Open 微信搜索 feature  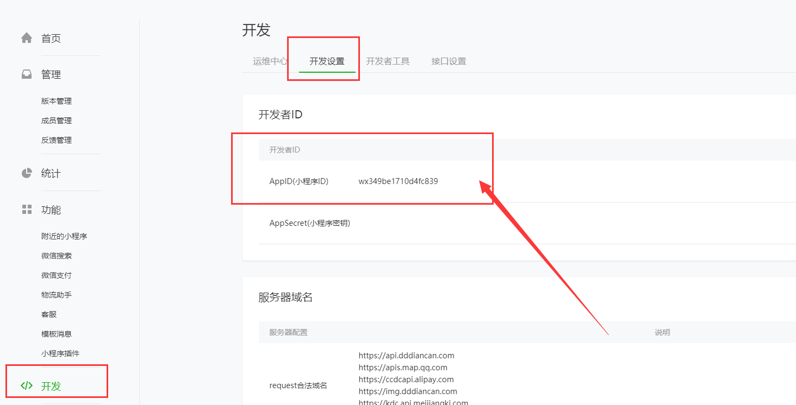click(x=57, y=256)
